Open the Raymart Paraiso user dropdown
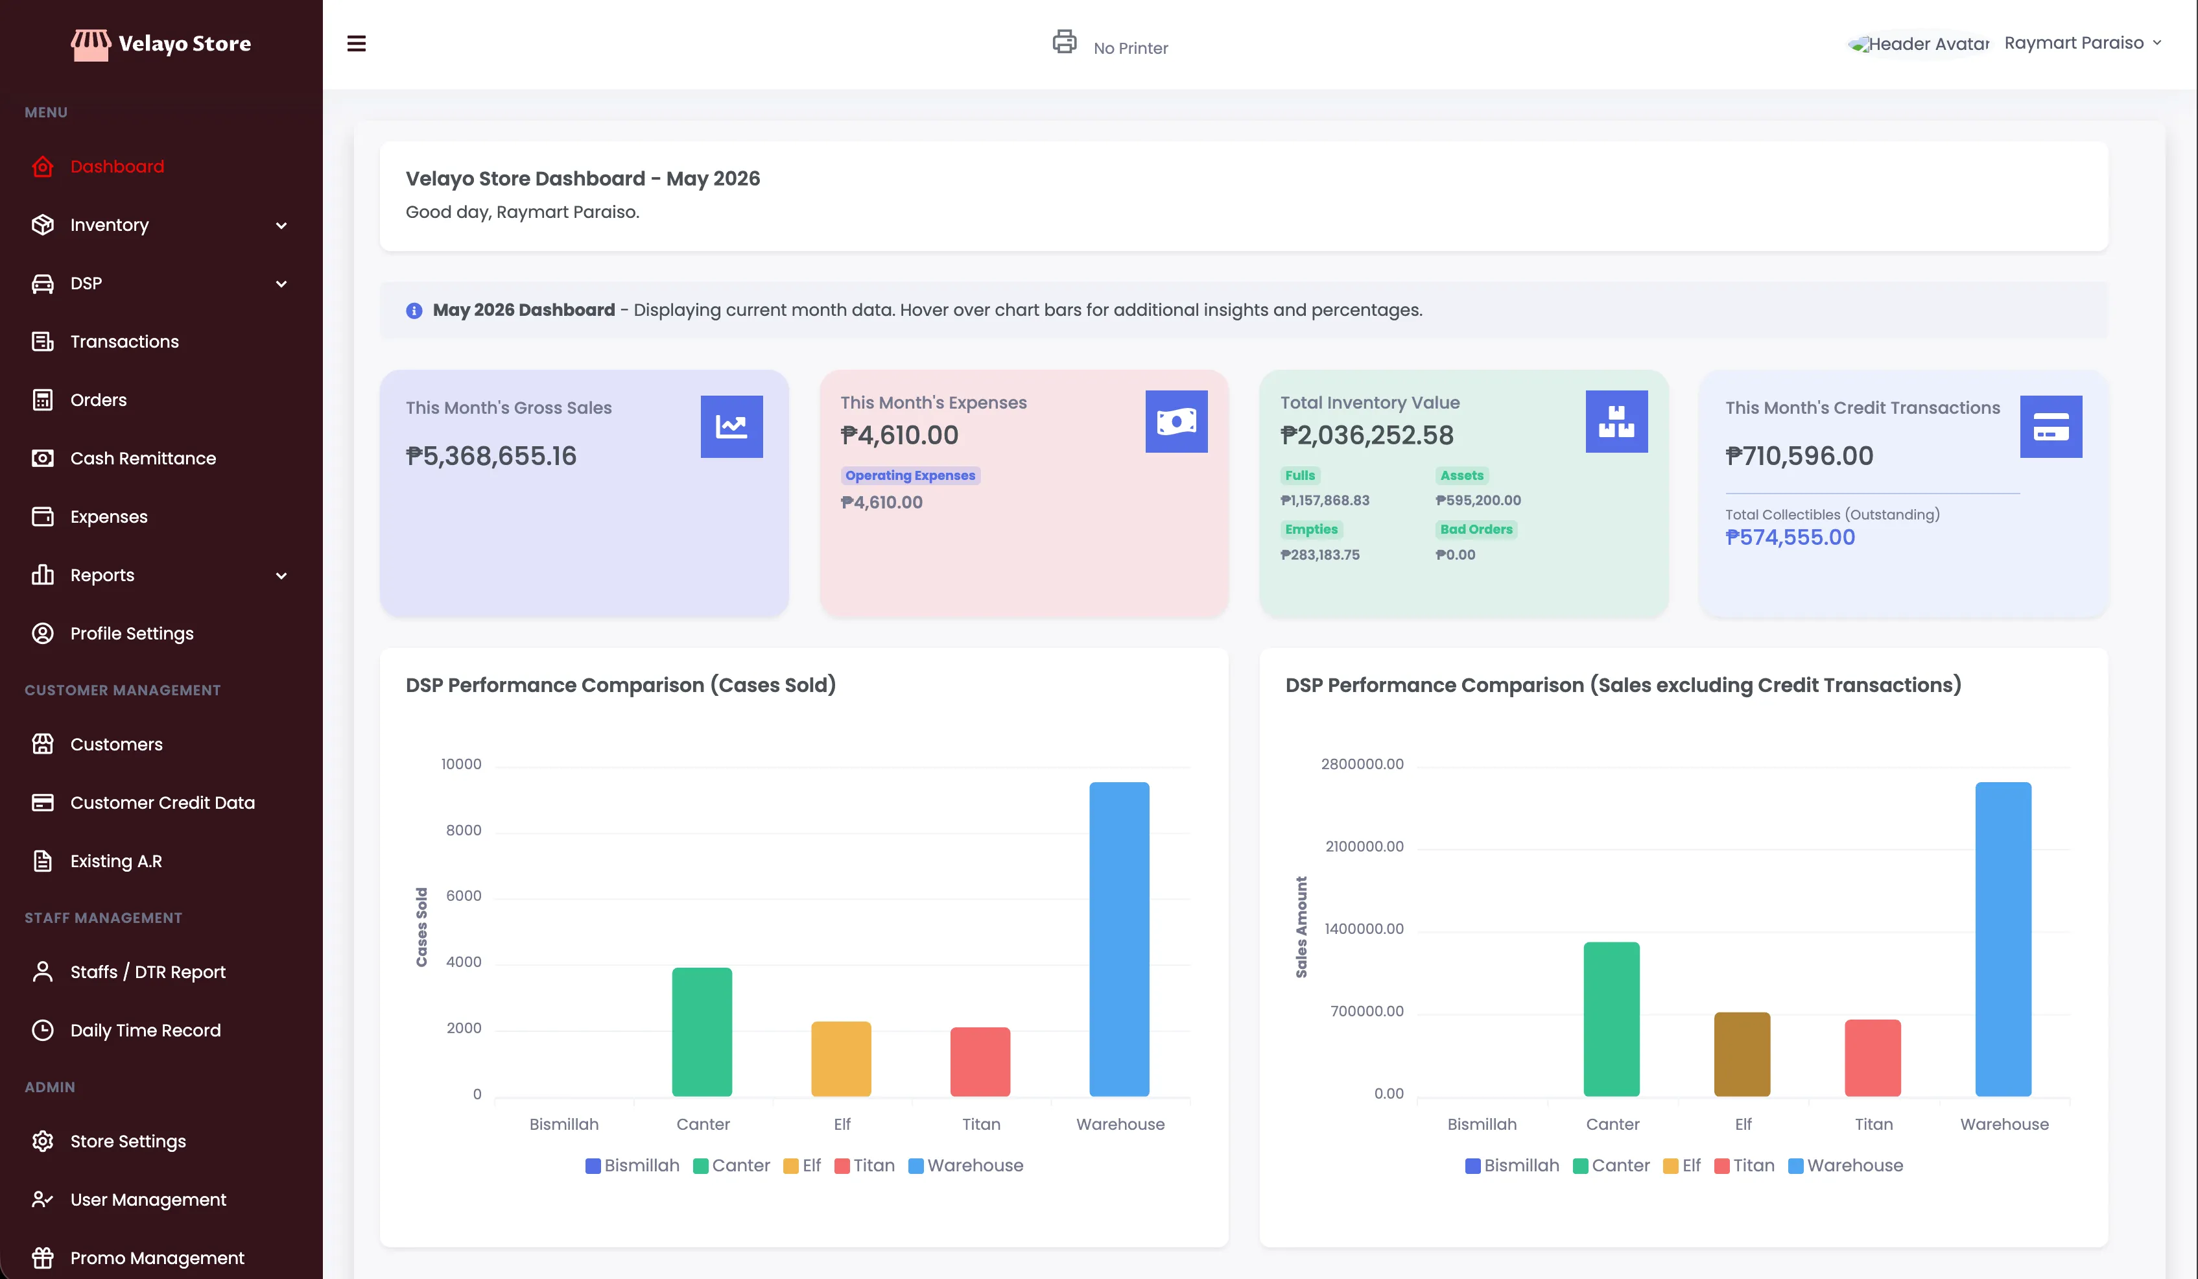Screen dimensions: 2198x1279 click(x=2083, y=43)
